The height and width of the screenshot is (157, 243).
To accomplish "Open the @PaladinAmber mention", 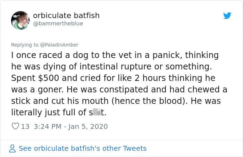I will tap(59, 45).
